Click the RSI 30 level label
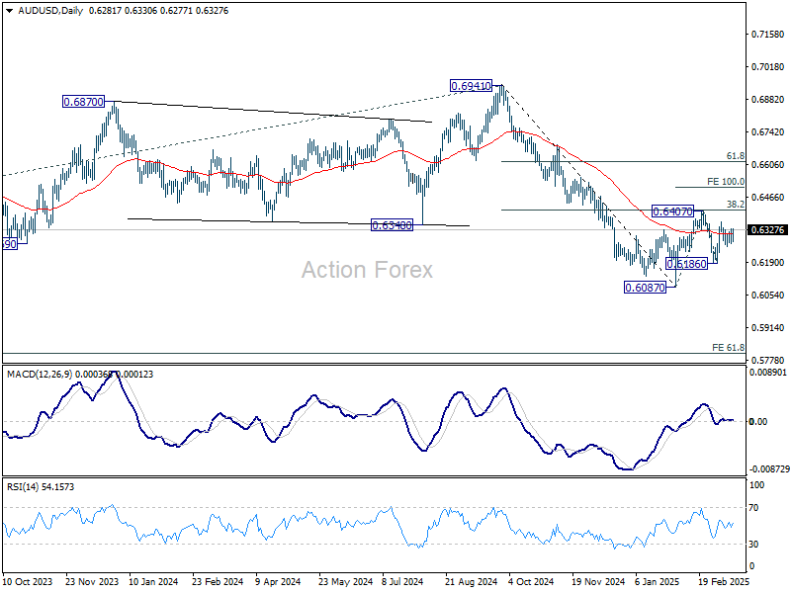791x593 pixels. (x=753, y=545)
